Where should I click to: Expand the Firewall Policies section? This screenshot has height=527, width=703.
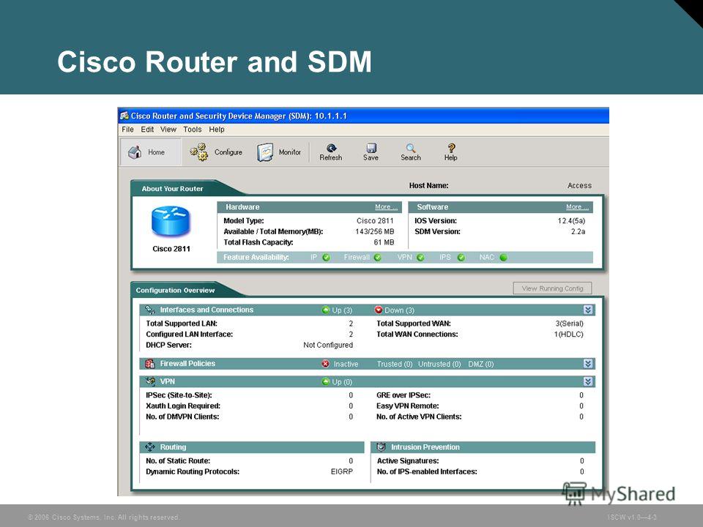click(588, 364)
